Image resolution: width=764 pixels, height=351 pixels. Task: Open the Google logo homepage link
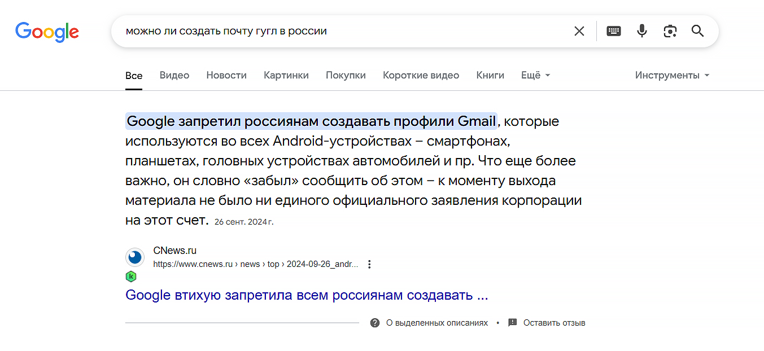click(47, 32)
